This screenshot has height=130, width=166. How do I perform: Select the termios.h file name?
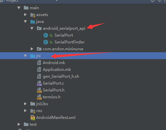point(52,97)
